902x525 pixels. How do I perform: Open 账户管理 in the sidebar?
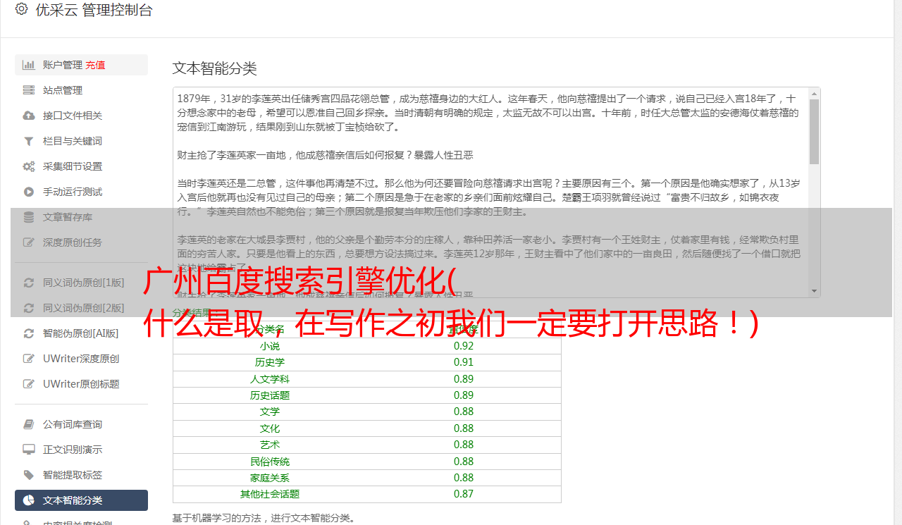point(63,65)
